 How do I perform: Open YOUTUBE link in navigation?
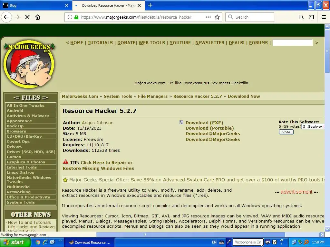coord(180,43)
